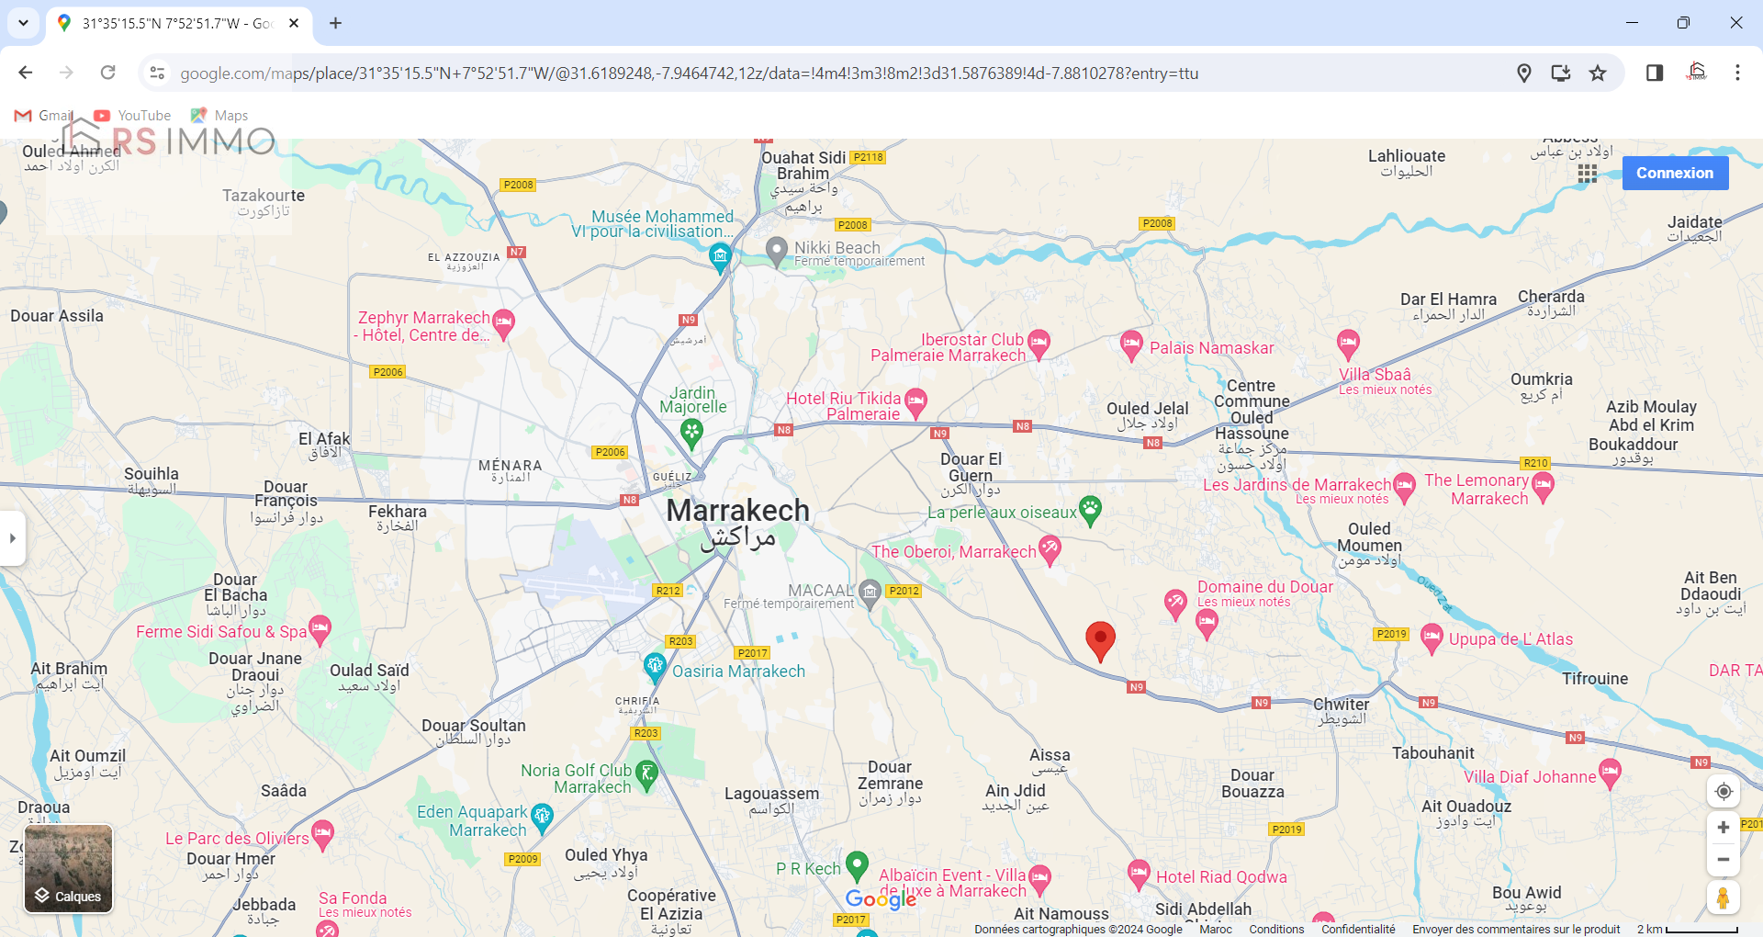Click the Palais Namaskar hotel marker

coord(1131,345)
